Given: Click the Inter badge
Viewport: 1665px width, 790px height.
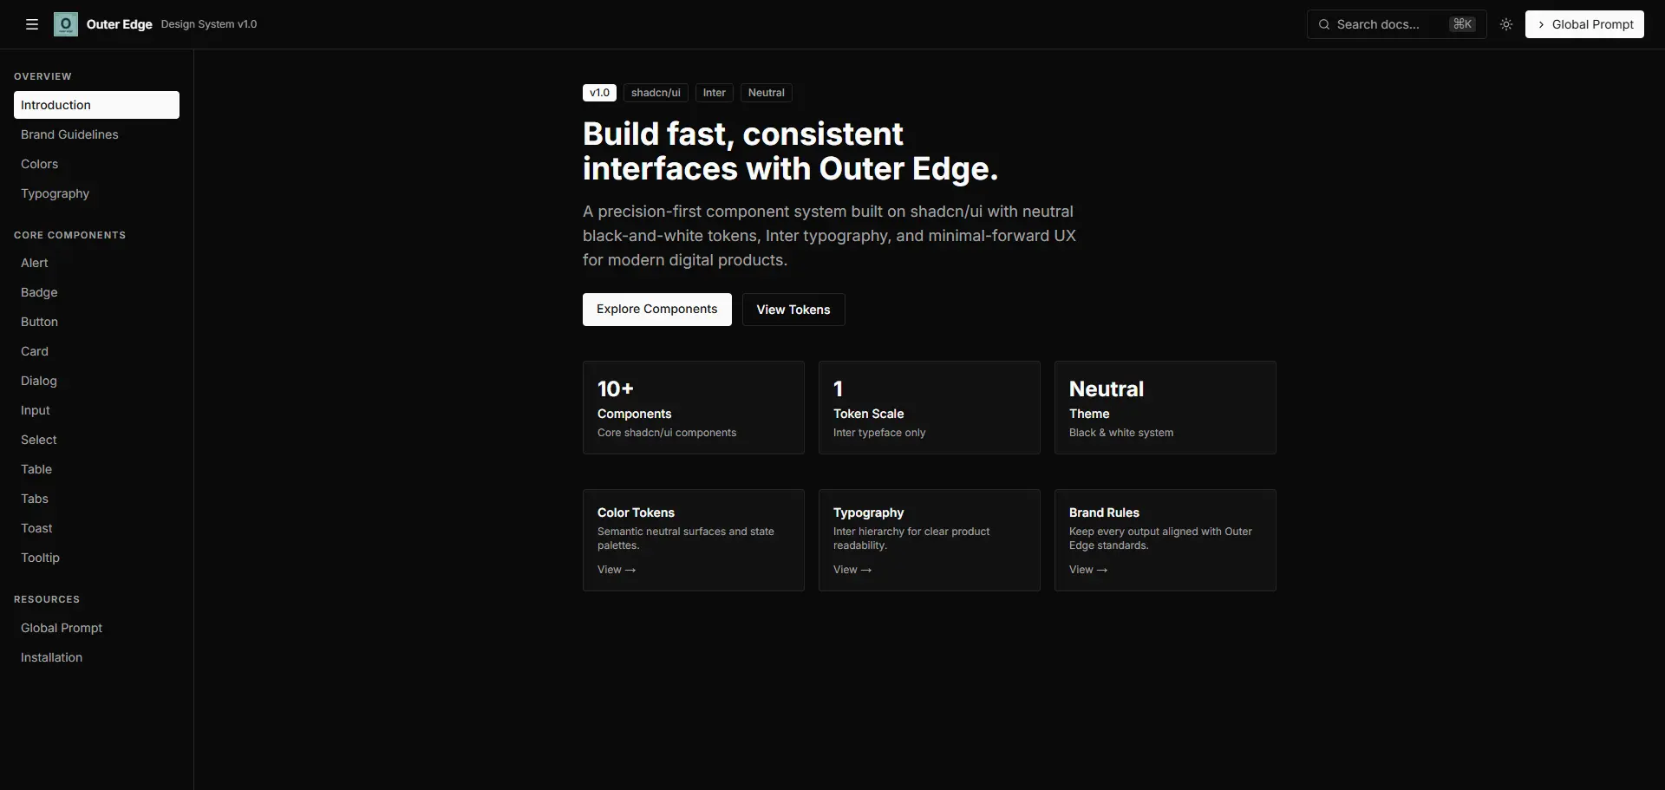Looking at the screenshot, I should pos(715,93).
